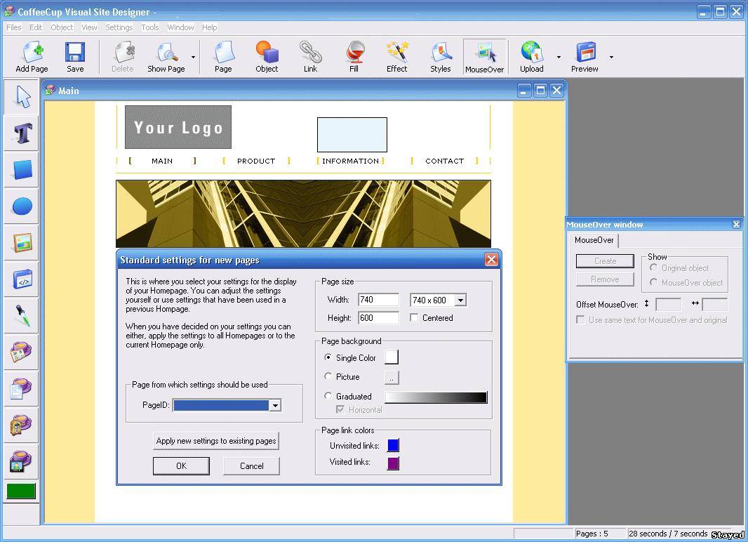The width and height of the screenshot is (748, 542).
Task: Select the Text tool in sidebar
Action: [22, 133]
